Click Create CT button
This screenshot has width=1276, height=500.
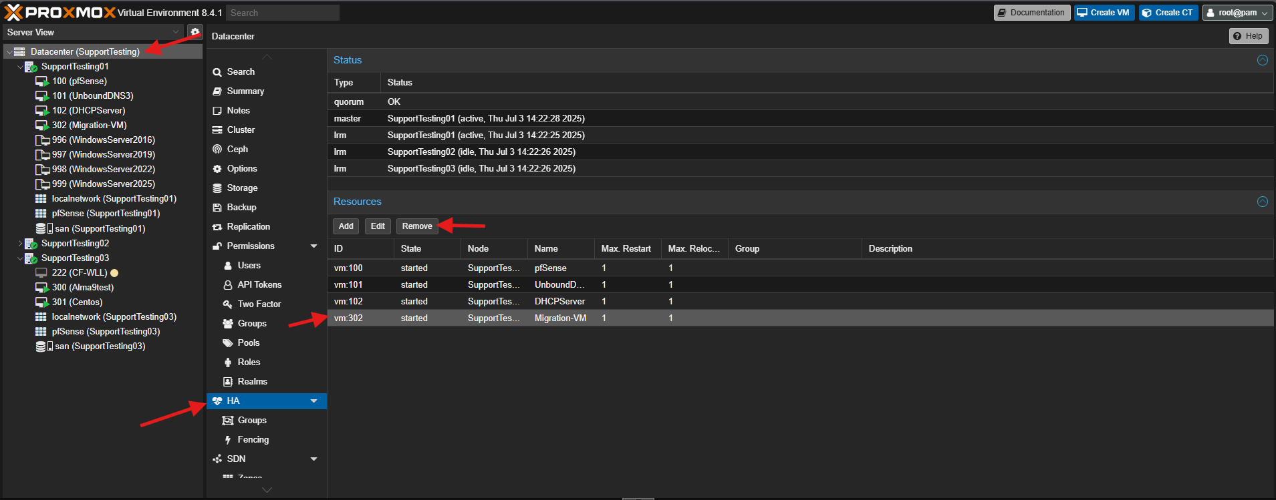tap(1168, 13)
